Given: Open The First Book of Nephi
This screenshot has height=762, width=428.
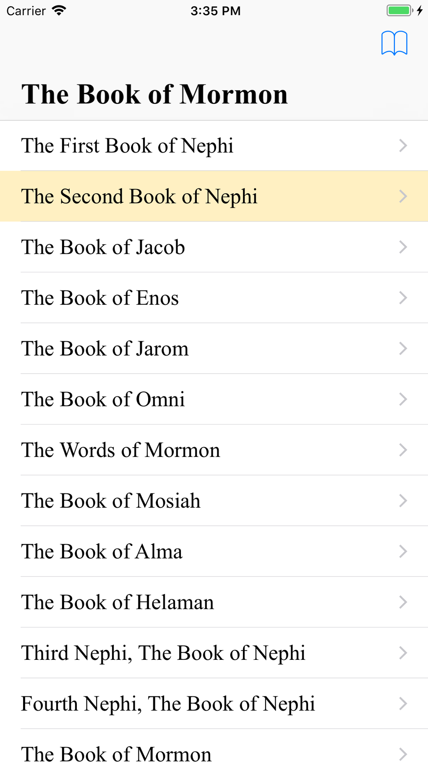Looking at the screenshot, I should pos(127,146).
